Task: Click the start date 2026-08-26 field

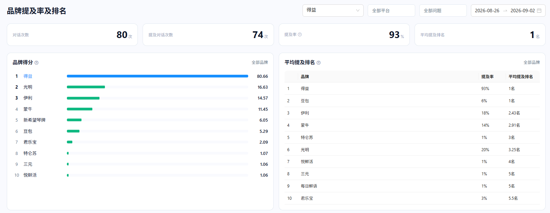Action: pos(487,11)
